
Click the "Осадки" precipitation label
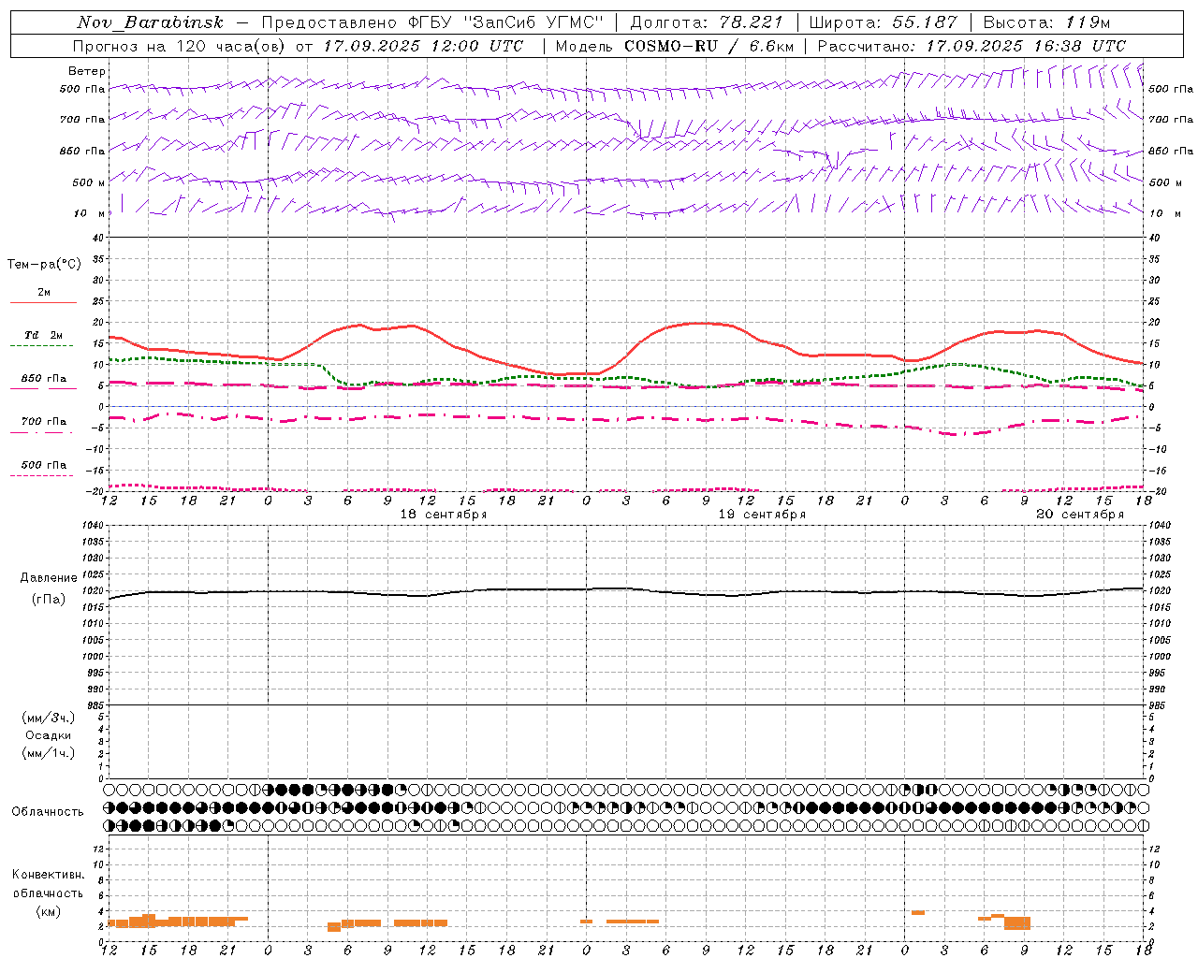(x=48, y=735)
